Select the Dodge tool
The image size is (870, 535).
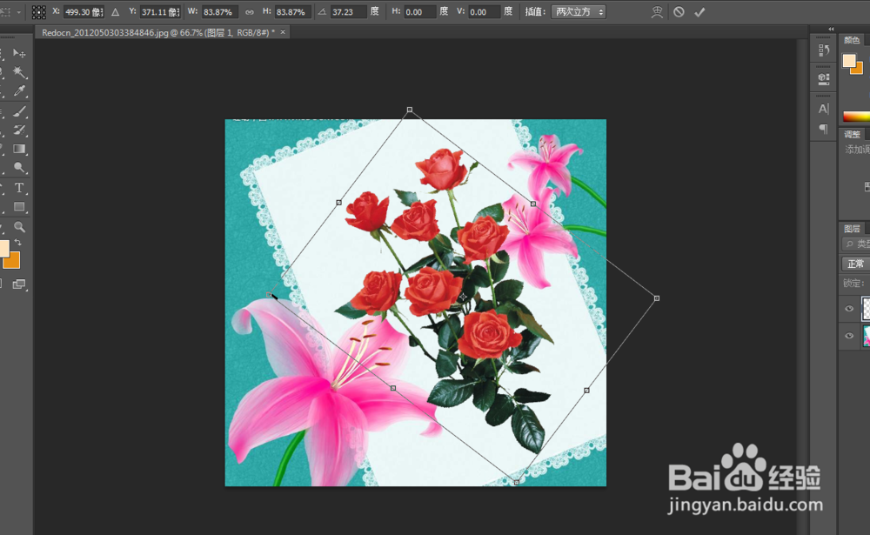pyautogui.click(x=19, y=168)
